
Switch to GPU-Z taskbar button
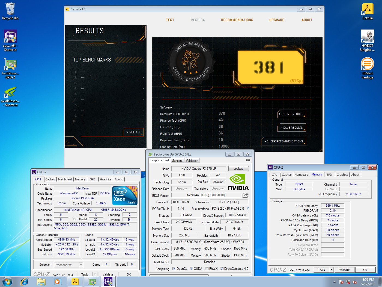click(92, 282)
